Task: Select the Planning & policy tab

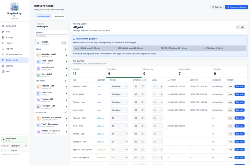Action: click(x=43, y=16)
